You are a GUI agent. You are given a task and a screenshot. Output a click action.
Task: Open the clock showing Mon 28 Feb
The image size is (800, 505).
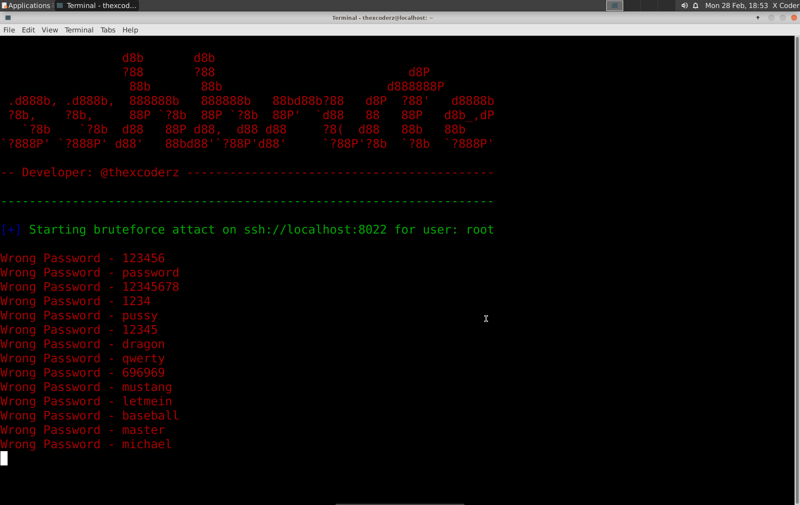736,5
